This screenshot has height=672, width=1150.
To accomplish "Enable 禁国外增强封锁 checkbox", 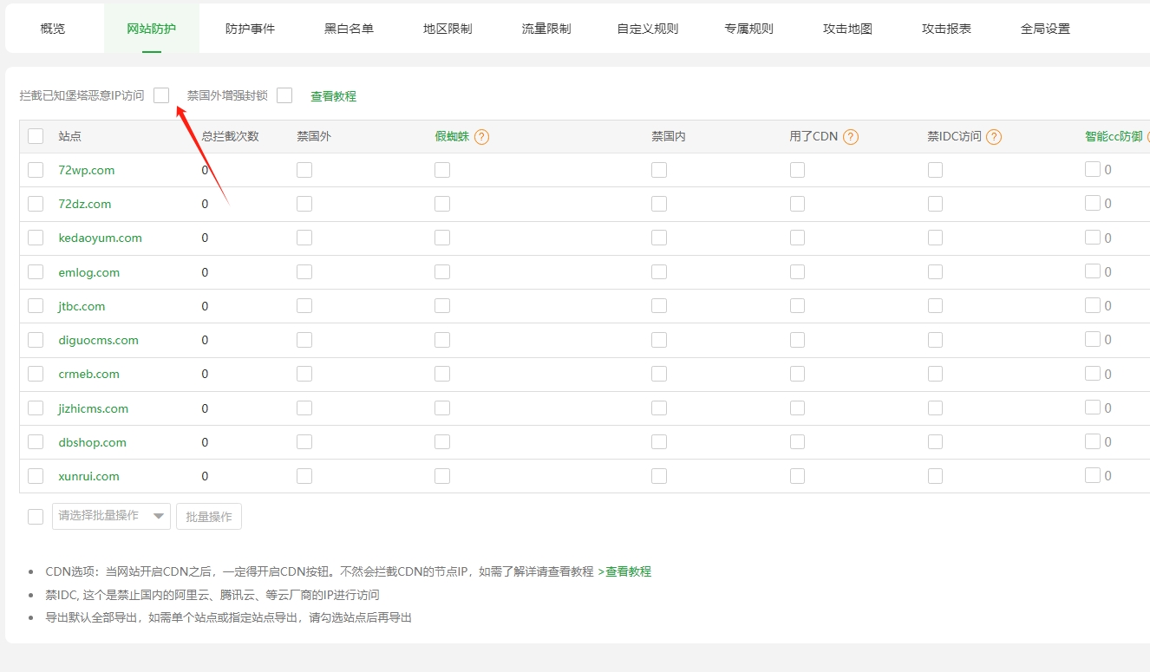I will click(284, 95).
